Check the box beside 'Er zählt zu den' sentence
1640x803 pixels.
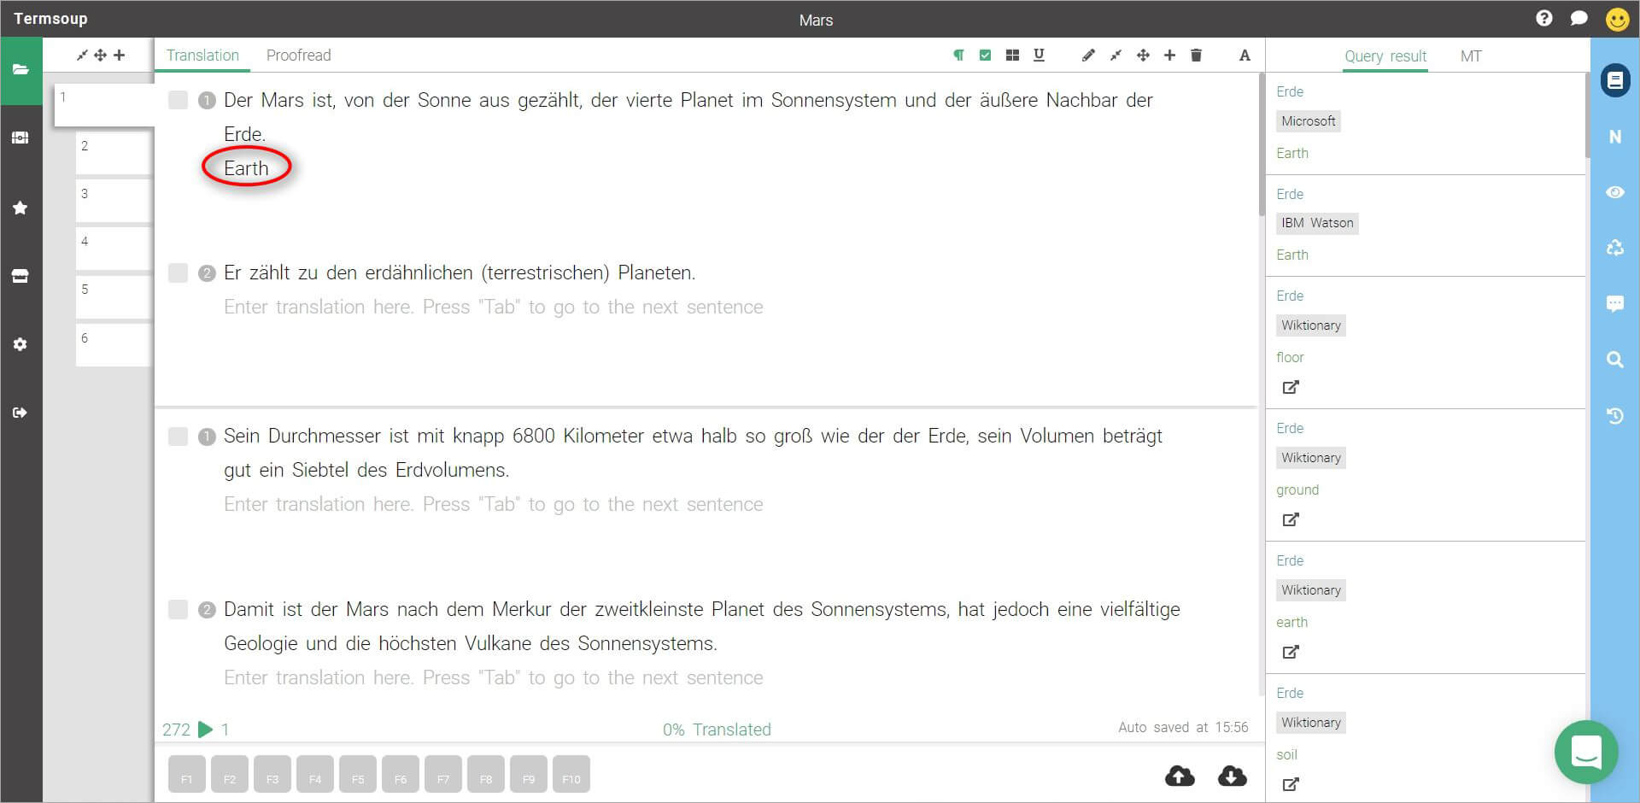point(178,273)
